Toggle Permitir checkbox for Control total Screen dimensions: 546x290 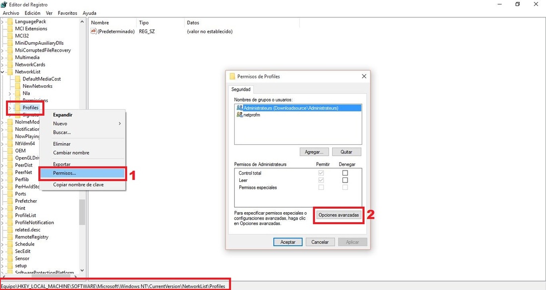(321, 173)
